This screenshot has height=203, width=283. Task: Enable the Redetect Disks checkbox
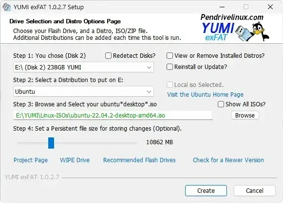(108, 56)
